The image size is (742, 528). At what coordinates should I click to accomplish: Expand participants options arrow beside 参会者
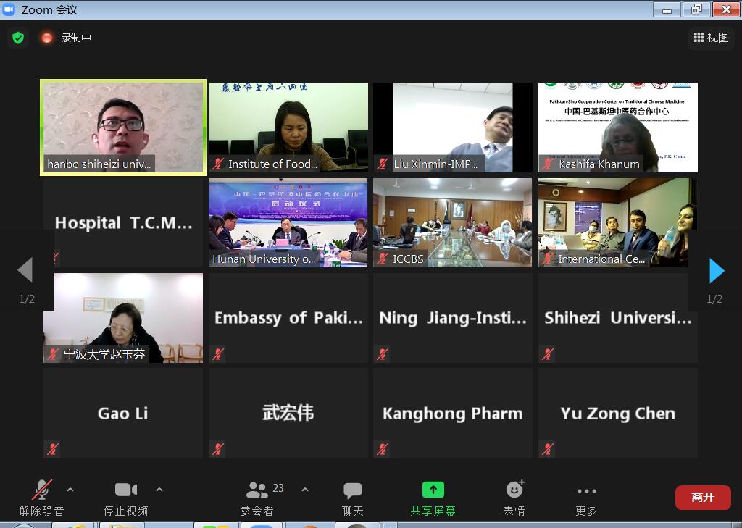[x=305, y=490]
